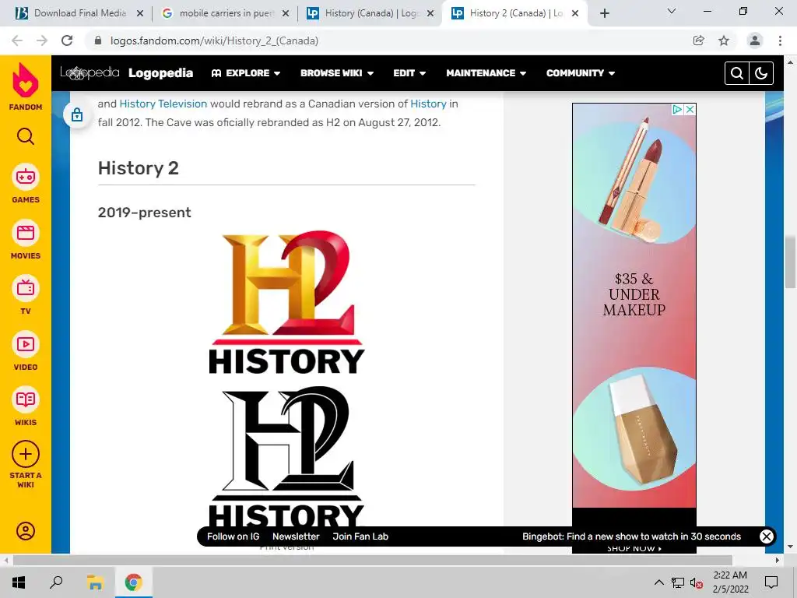The height and width of the screenshot is (598, 797).
Task: Open the AdChoices info icon
Action: click(x=677, y=109)
